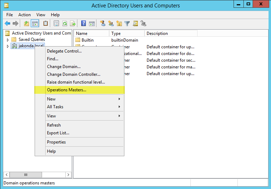271x189 pixels.
Task: Click the Export List toolbar icon
Action: coord(73,24)
